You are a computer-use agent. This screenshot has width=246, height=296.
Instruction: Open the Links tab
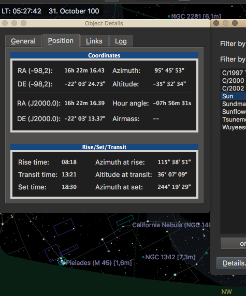94,41
